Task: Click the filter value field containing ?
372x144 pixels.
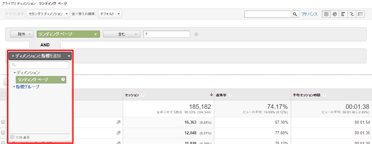Action: point(166,34)
